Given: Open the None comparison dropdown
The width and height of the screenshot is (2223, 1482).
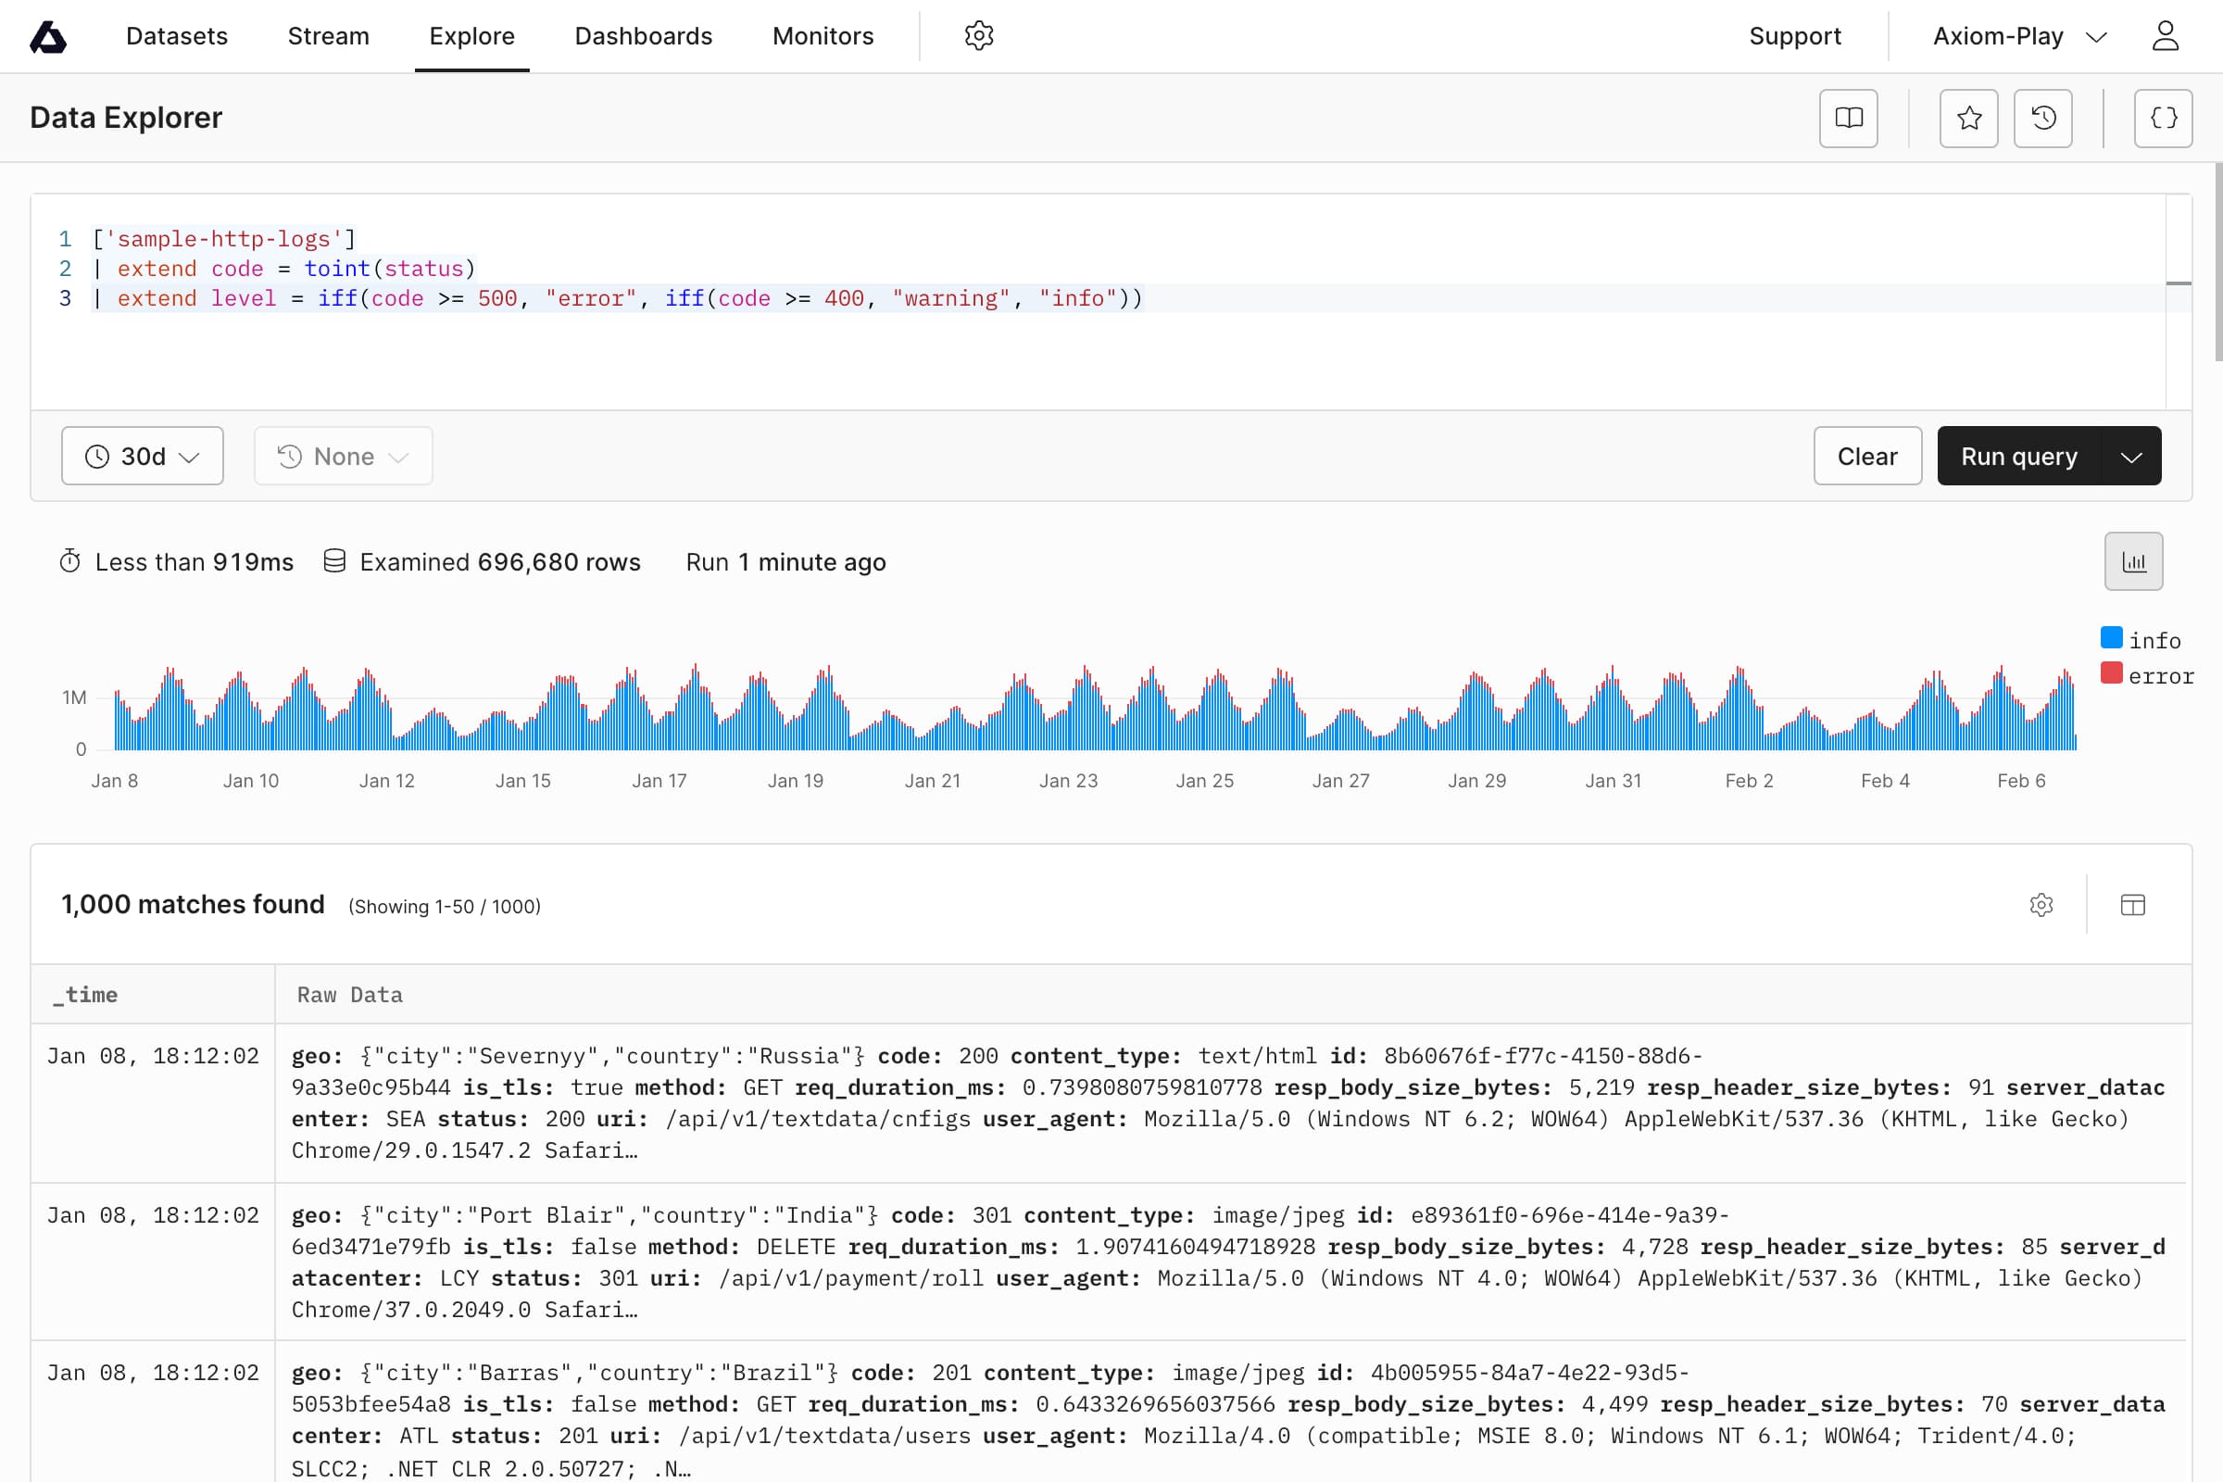Looking at the screenshot, I should click(x=343, y=456).
